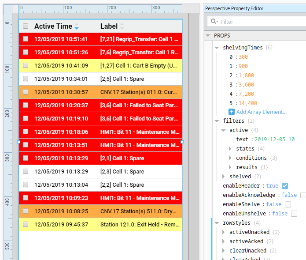Click the Perspective Property Editor title
The width and height of the screenshot is (306, 260).
point(234,8)
